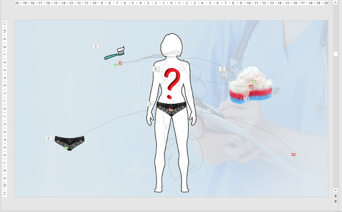The image size is (342, 212).
Task: Select animation tag 2 near the sponge
Action: click(x=222, y=69)
